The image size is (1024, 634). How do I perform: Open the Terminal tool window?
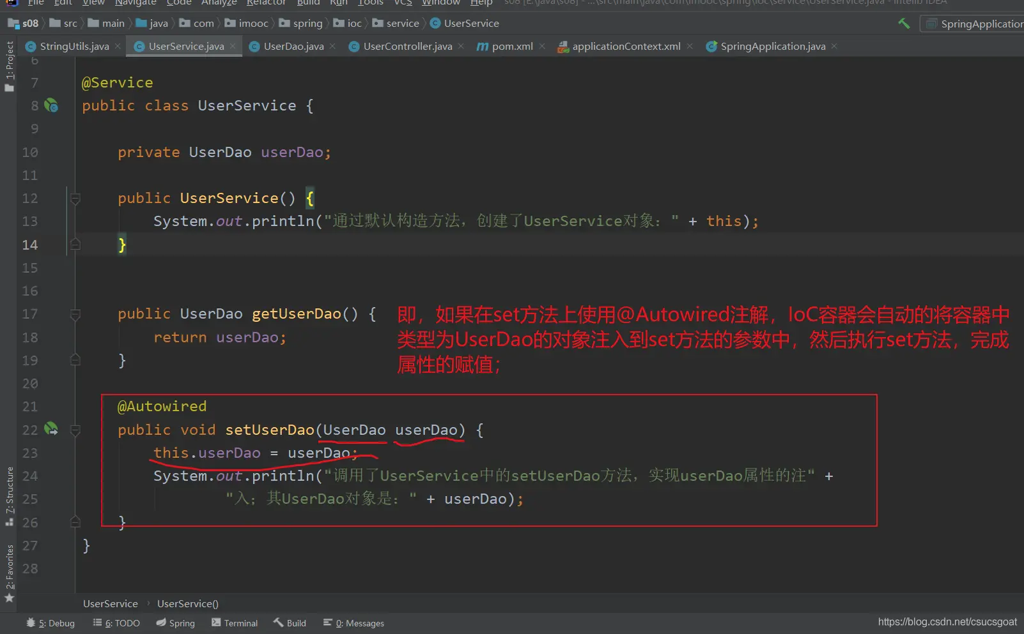click(235, 623)
